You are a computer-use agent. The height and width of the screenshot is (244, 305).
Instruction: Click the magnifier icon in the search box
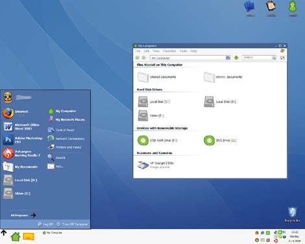[x=274, y=58]
